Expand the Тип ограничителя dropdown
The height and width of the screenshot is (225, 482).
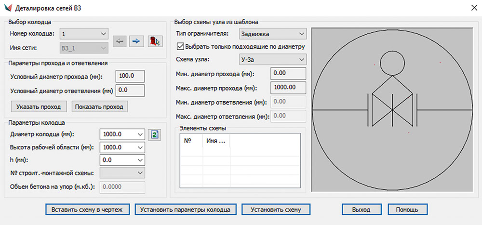point(301,34)
